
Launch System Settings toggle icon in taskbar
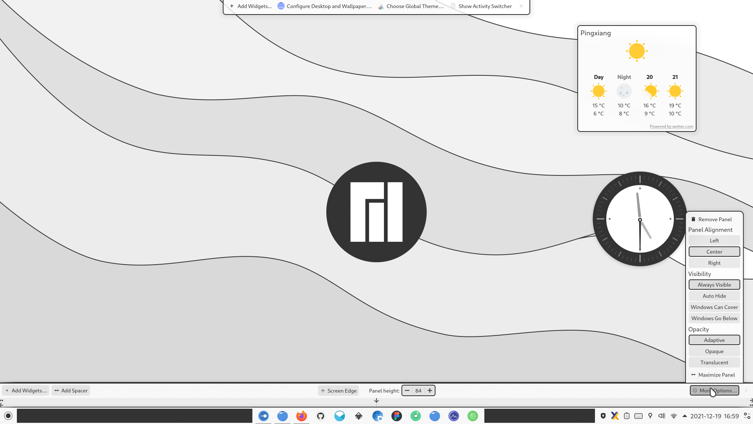pos(264,416)
